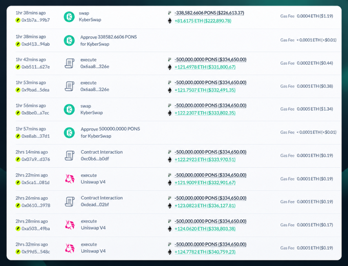
Task: Click PONS token icon in 1hr 42mins row
Action: [169, 59]
